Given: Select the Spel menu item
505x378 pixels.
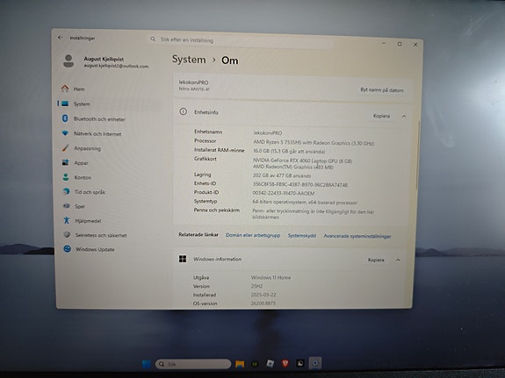Looking at the screenshot, I should pyautogui.click(x=74, y=206).
